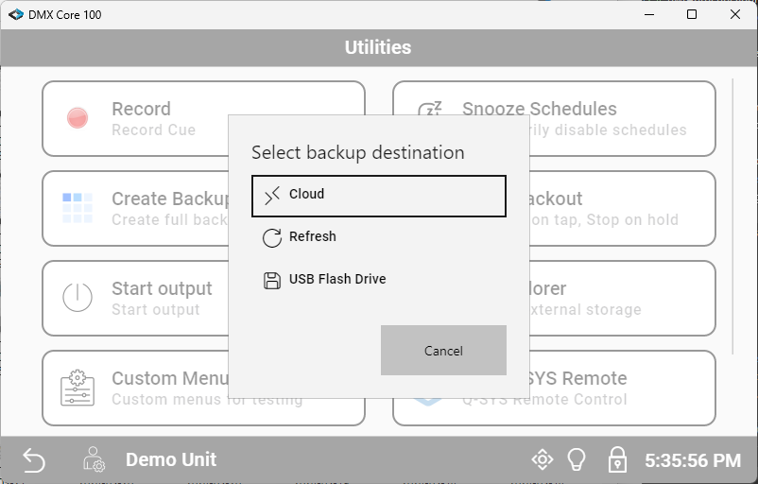Click the Start output power icon

(x=78, y=298)
